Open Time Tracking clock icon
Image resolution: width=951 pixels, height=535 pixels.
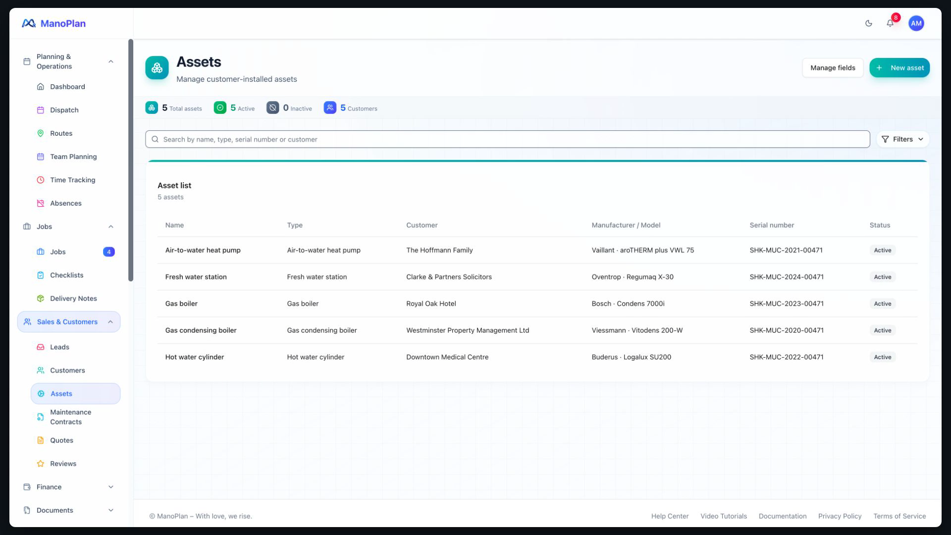pyautogui.click(x=41, y=180)
